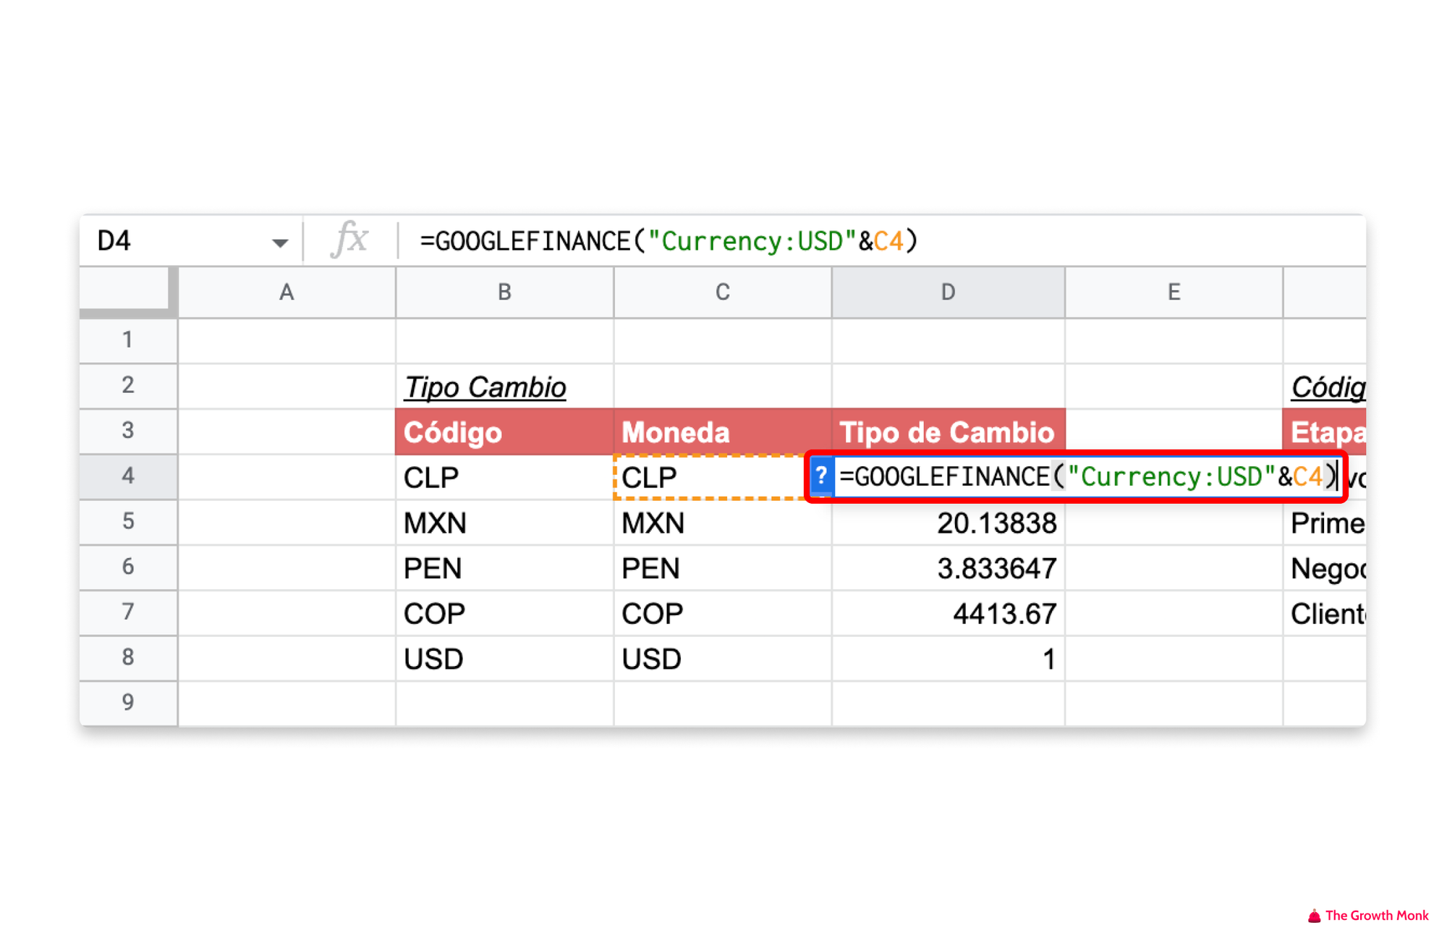Viewport: 1447px width, 941px height.
Task: Click the 'Tipo de Cambio' header cell
Action: click(948, 432)
